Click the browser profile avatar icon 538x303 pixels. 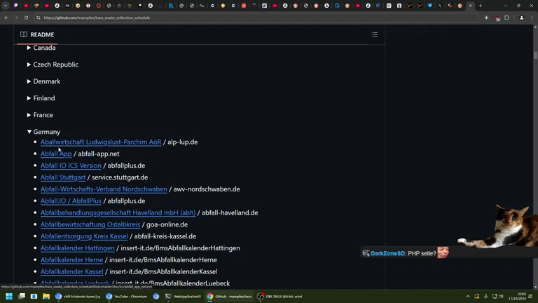tap(521, 18)
